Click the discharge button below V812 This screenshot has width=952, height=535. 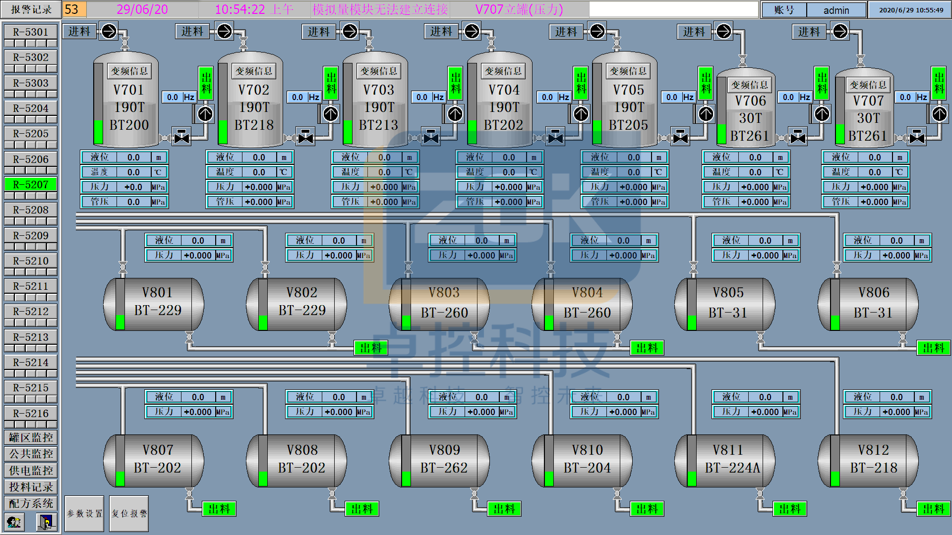(934, 509)
